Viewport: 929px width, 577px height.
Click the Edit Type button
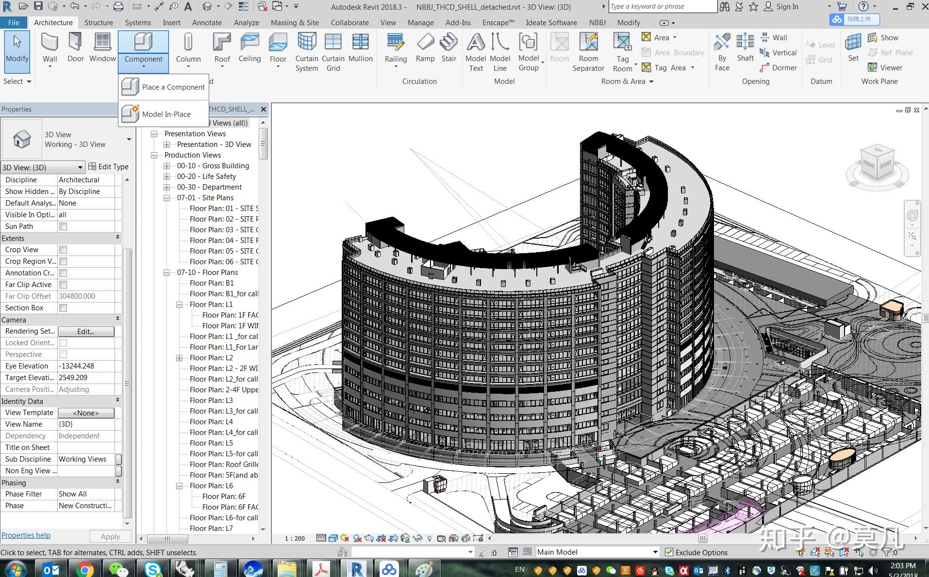coord(108,167)
